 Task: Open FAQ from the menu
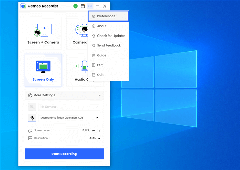tap(108, 65)
